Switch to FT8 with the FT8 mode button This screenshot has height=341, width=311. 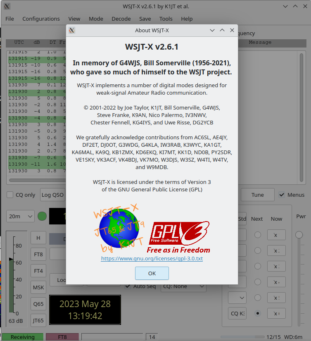pos(38,254)
